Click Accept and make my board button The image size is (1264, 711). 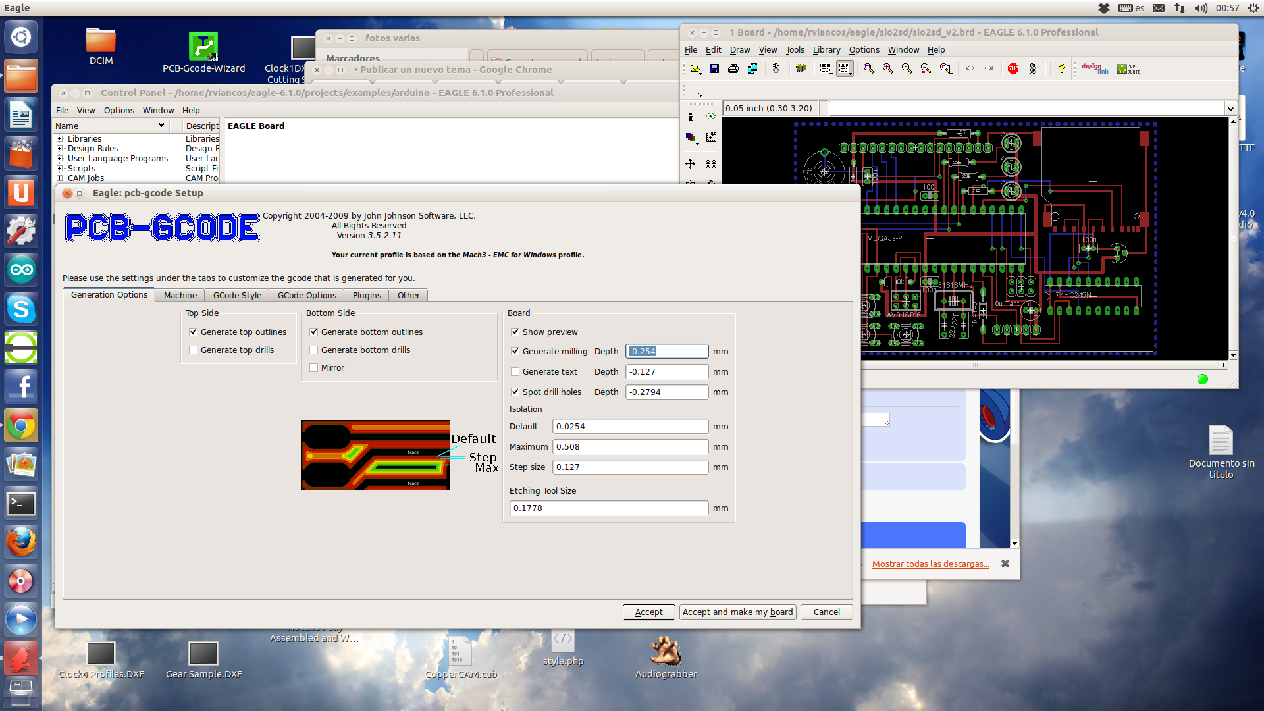click(737, 612)
